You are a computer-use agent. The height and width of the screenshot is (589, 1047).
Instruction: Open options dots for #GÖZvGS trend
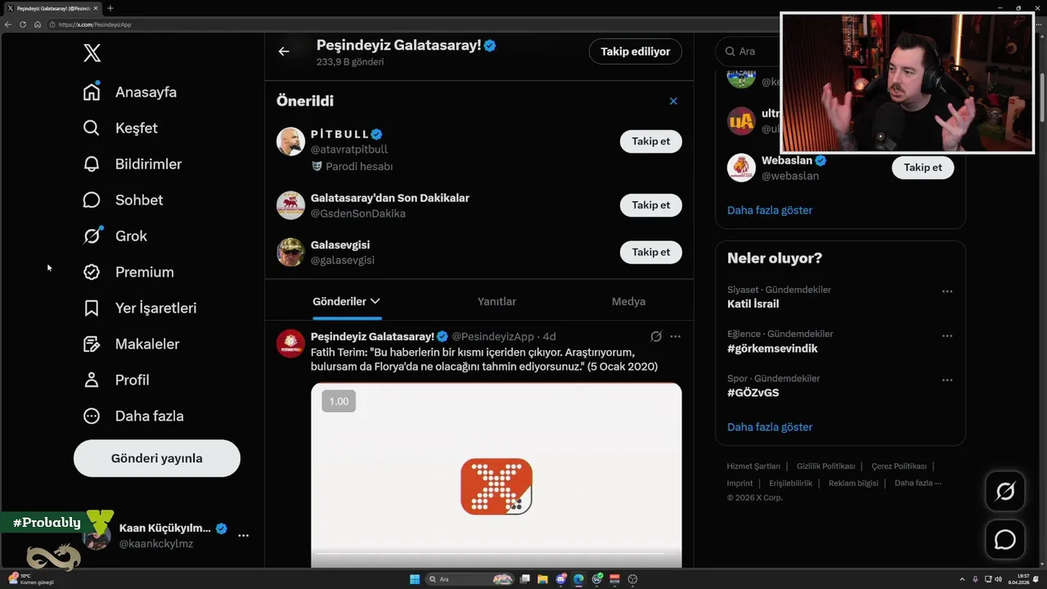click(x=947, y=380)
